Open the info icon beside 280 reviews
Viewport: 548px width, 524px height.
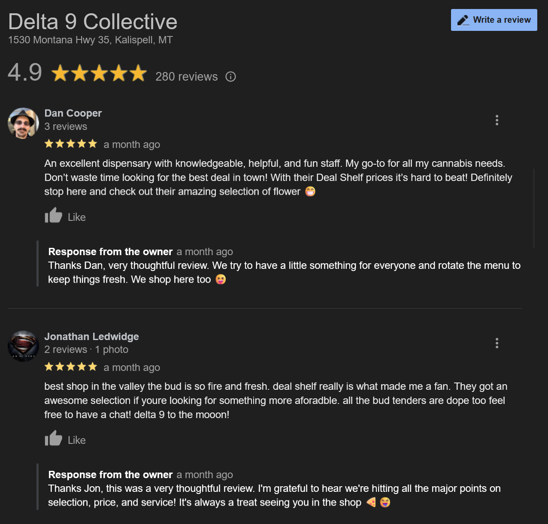click(230, 76)
